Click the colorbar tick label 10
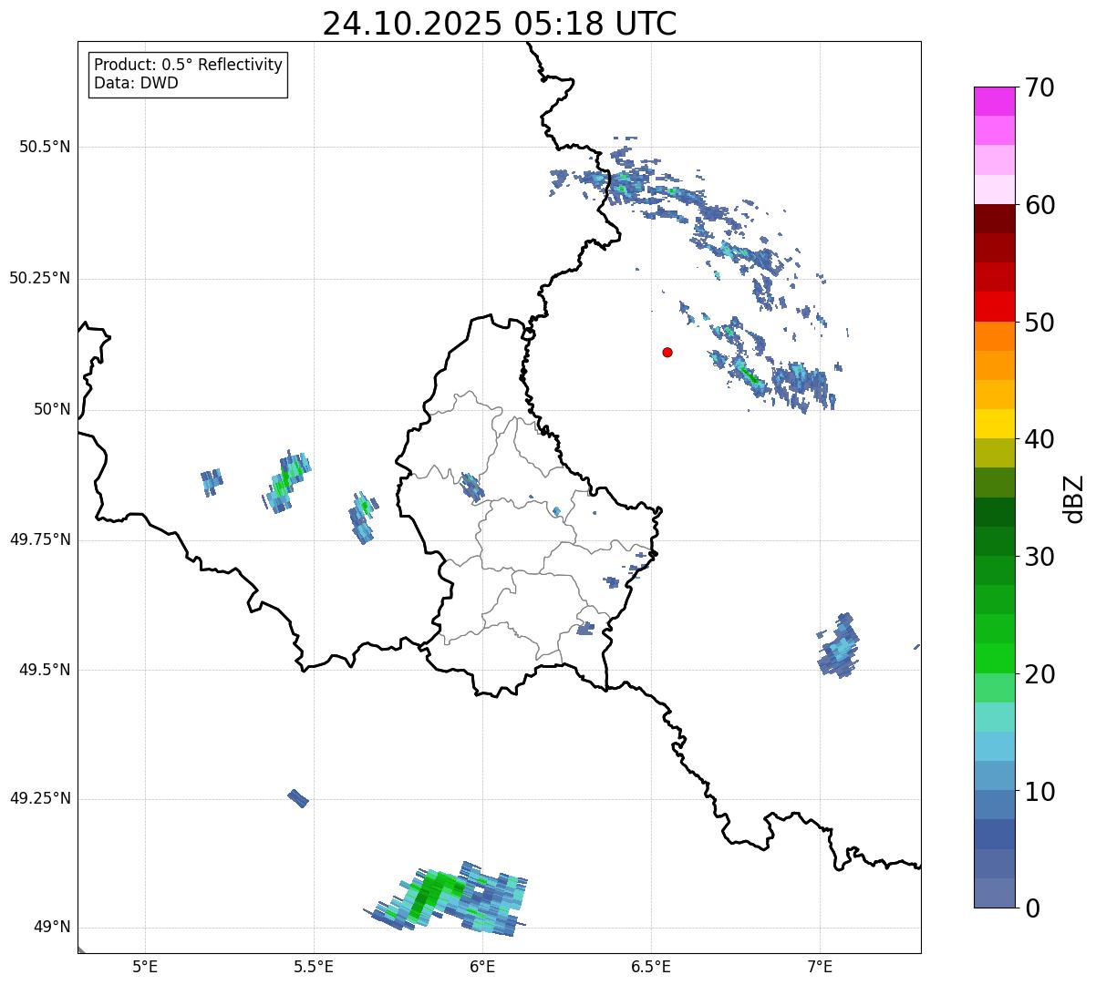 pyautogui.click(x=1039, y=792)
